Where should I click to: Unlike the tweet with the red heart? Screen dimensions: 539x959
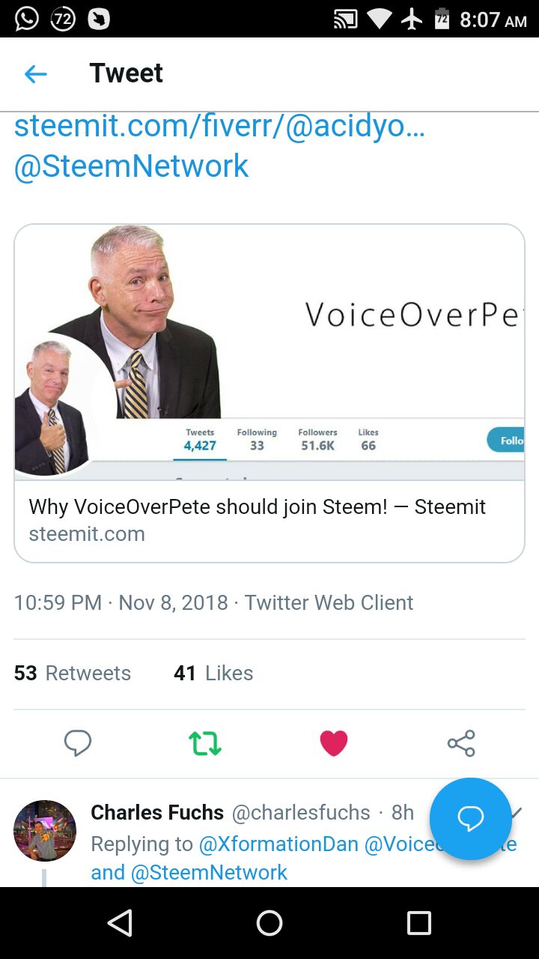pyautogui.click(x=333, y=743)
